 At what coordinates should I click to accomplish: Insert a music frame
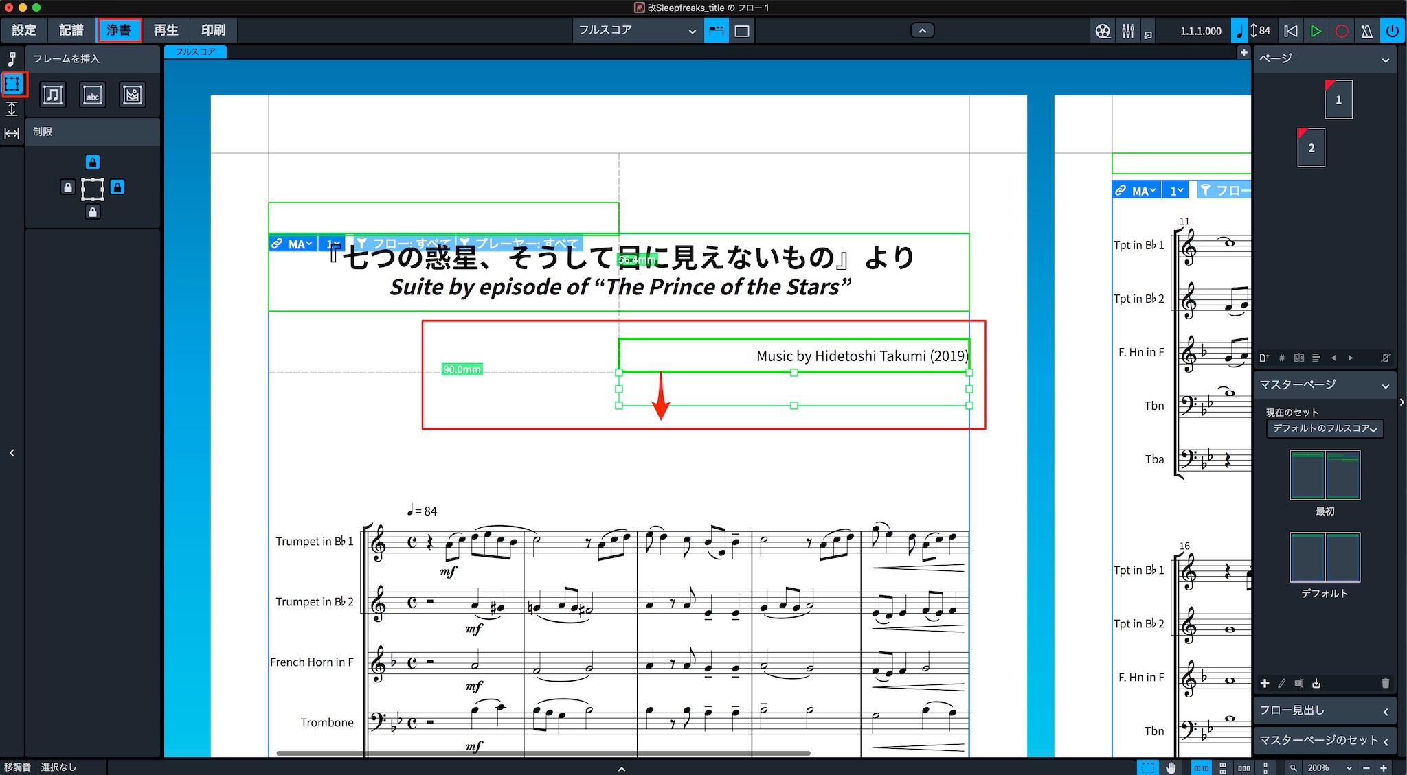[x=53, y=95]
